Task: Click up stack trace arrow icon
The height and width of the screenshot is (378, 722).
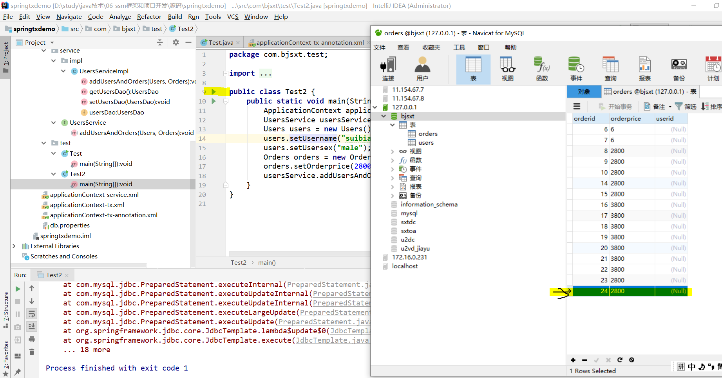Action: 32,288
